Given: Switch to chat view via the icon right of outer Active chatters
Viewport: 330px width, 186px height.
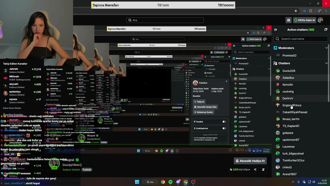Looking at the screenshot, I should (326, 30).
